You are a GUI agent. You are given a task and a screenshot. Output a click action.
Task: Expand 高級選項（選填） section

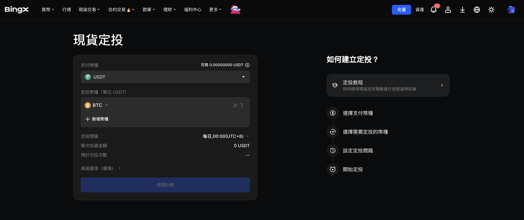click(x=101, y=168)
